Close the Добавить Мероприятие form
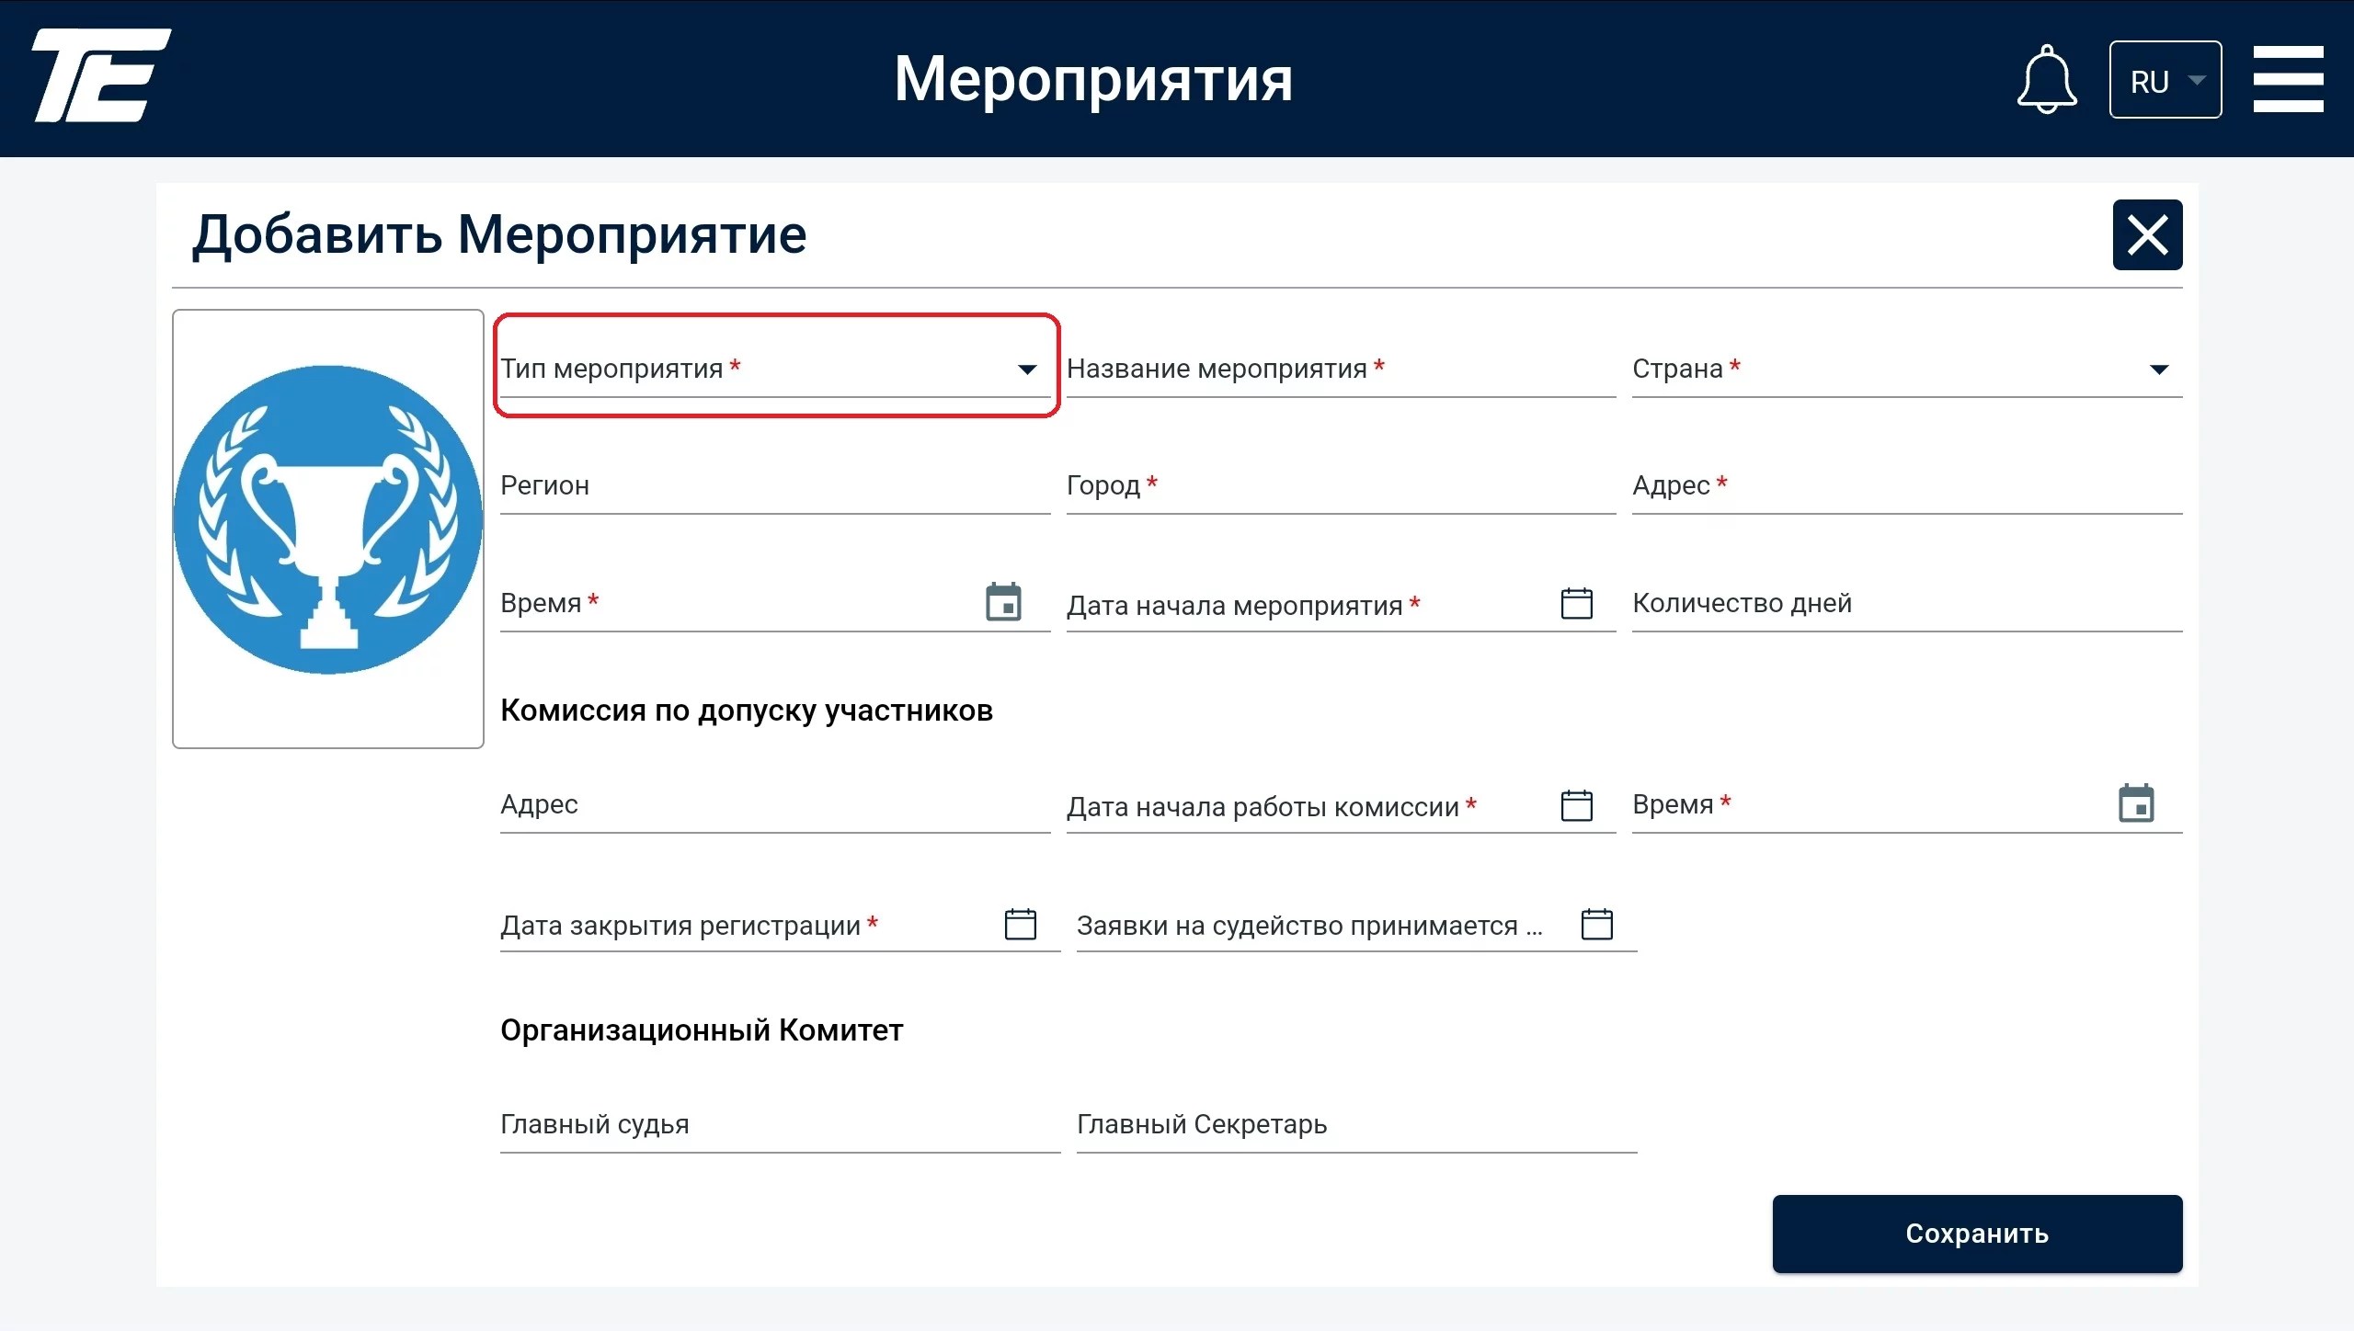The width and height of the screenshot is (2354, 1331). 2147,234
